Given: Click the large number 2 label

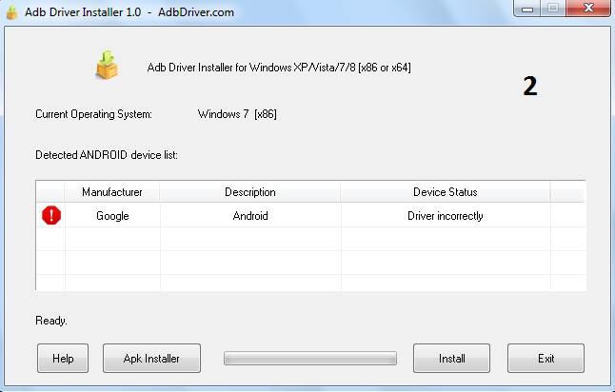Looking at the screenshot, I should [530, 87].
